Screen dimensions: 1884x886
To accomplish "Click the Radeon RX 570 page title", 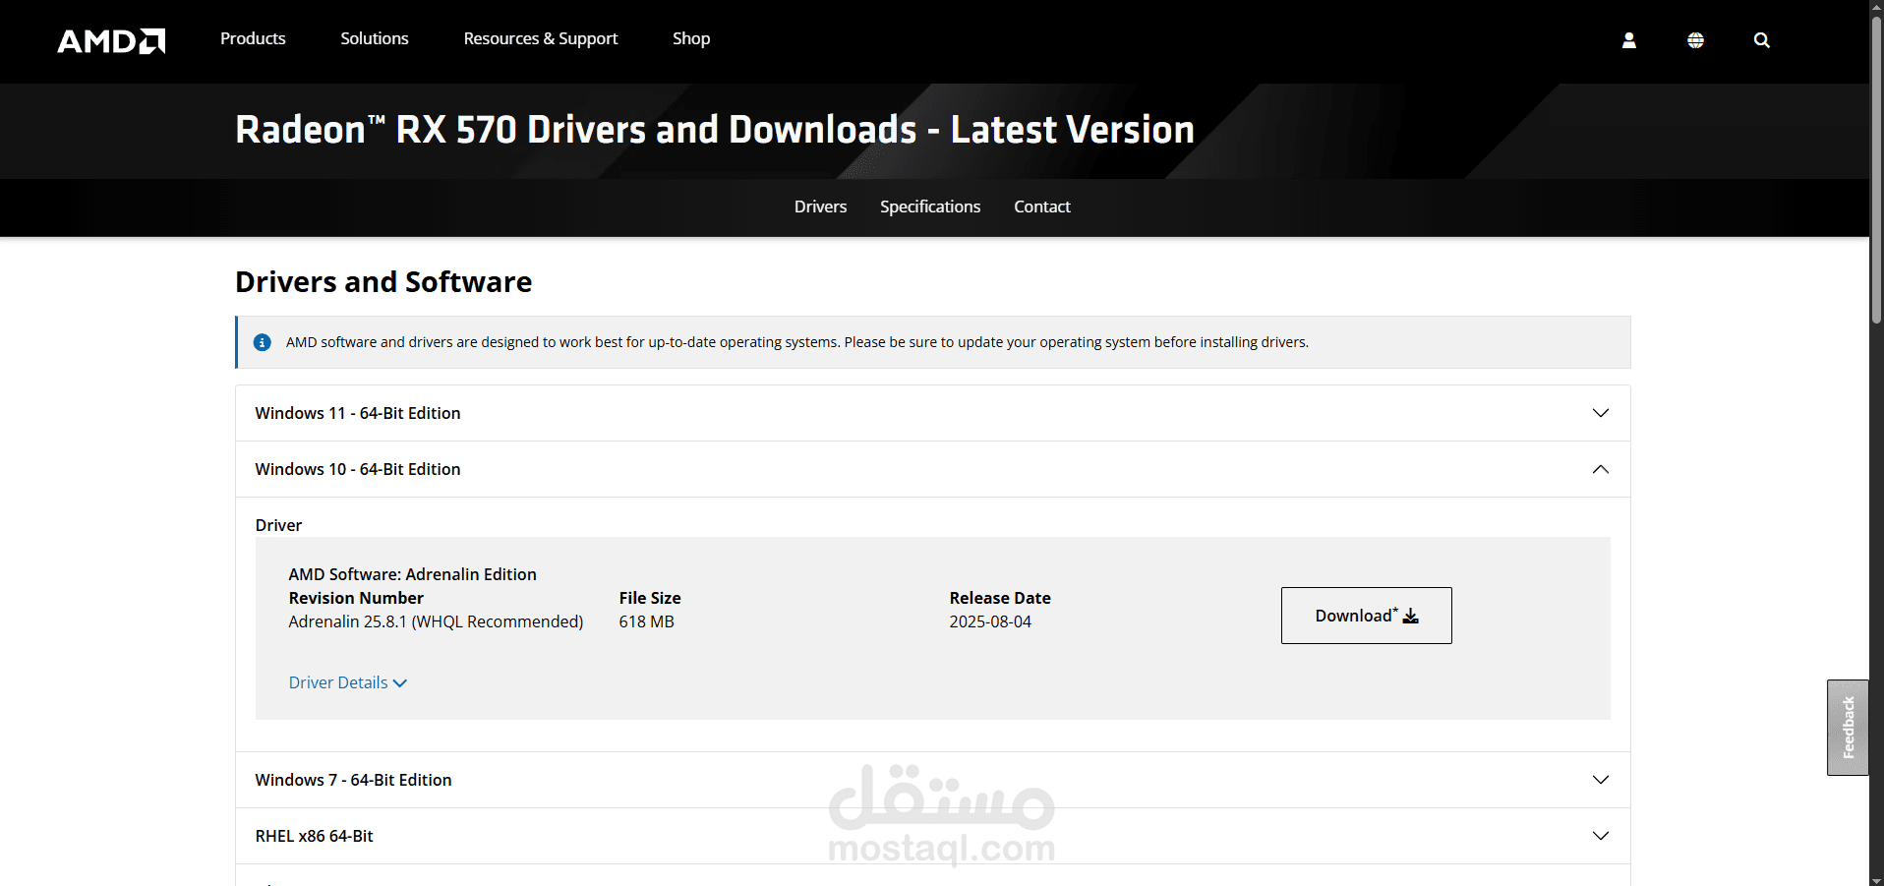I will tap(715, 130).
